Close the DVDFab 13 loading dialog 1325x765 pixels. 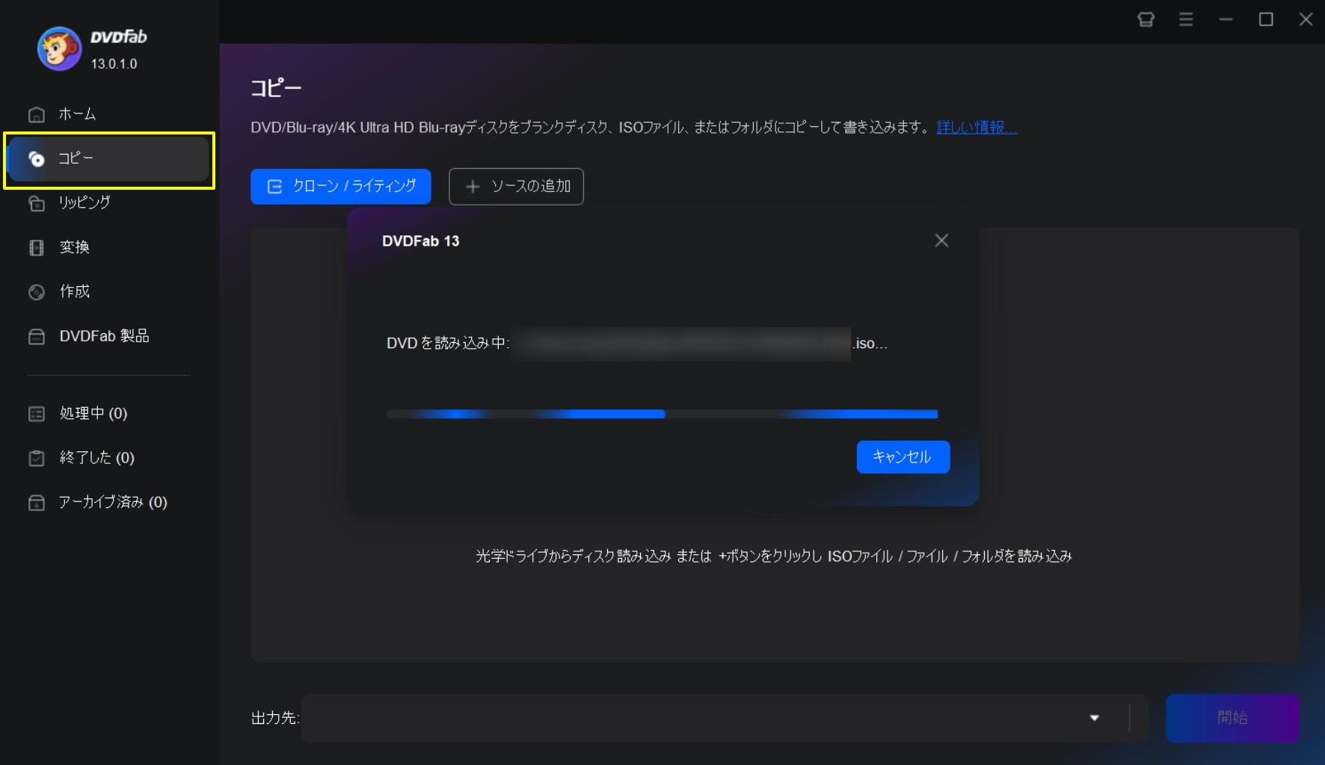pos(941,241)
